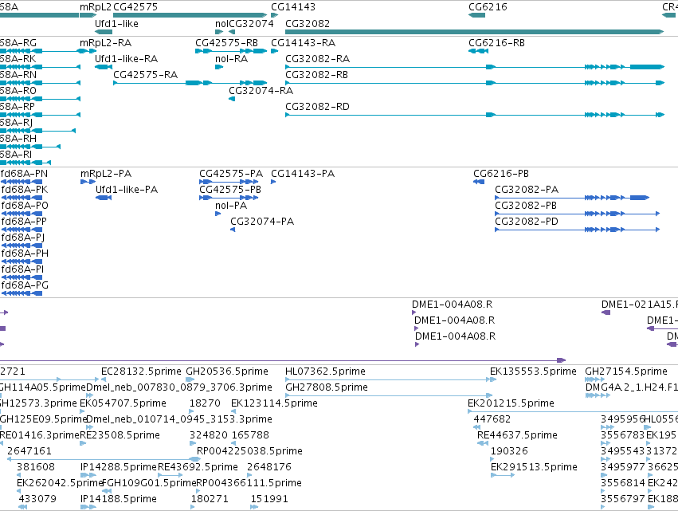Click the CG32082 gene label
This screenshot has height=511, width=678.
click(308, 24)
